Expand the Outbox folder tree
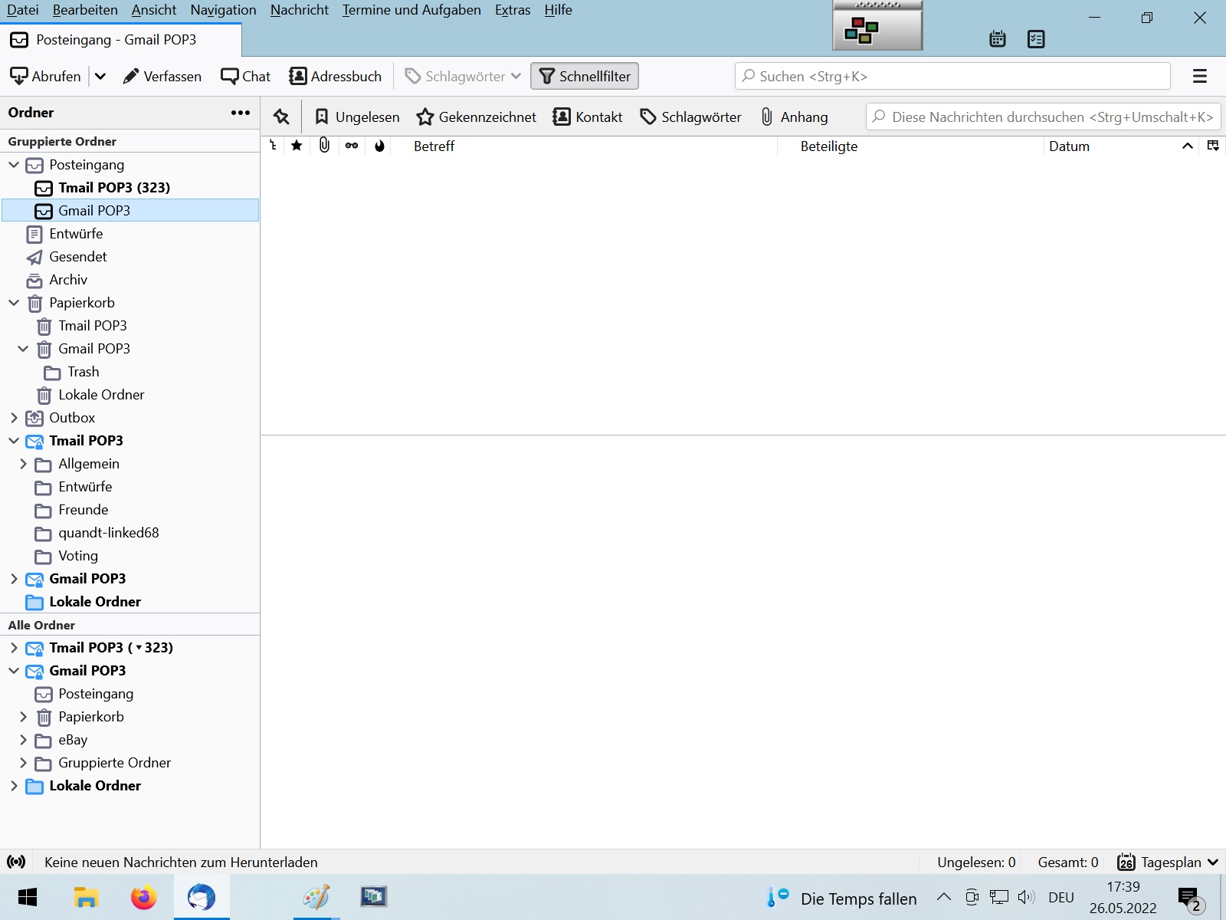Image resolution: width=1226 pixels, height=920 pixels. click(x=14, y=418)
